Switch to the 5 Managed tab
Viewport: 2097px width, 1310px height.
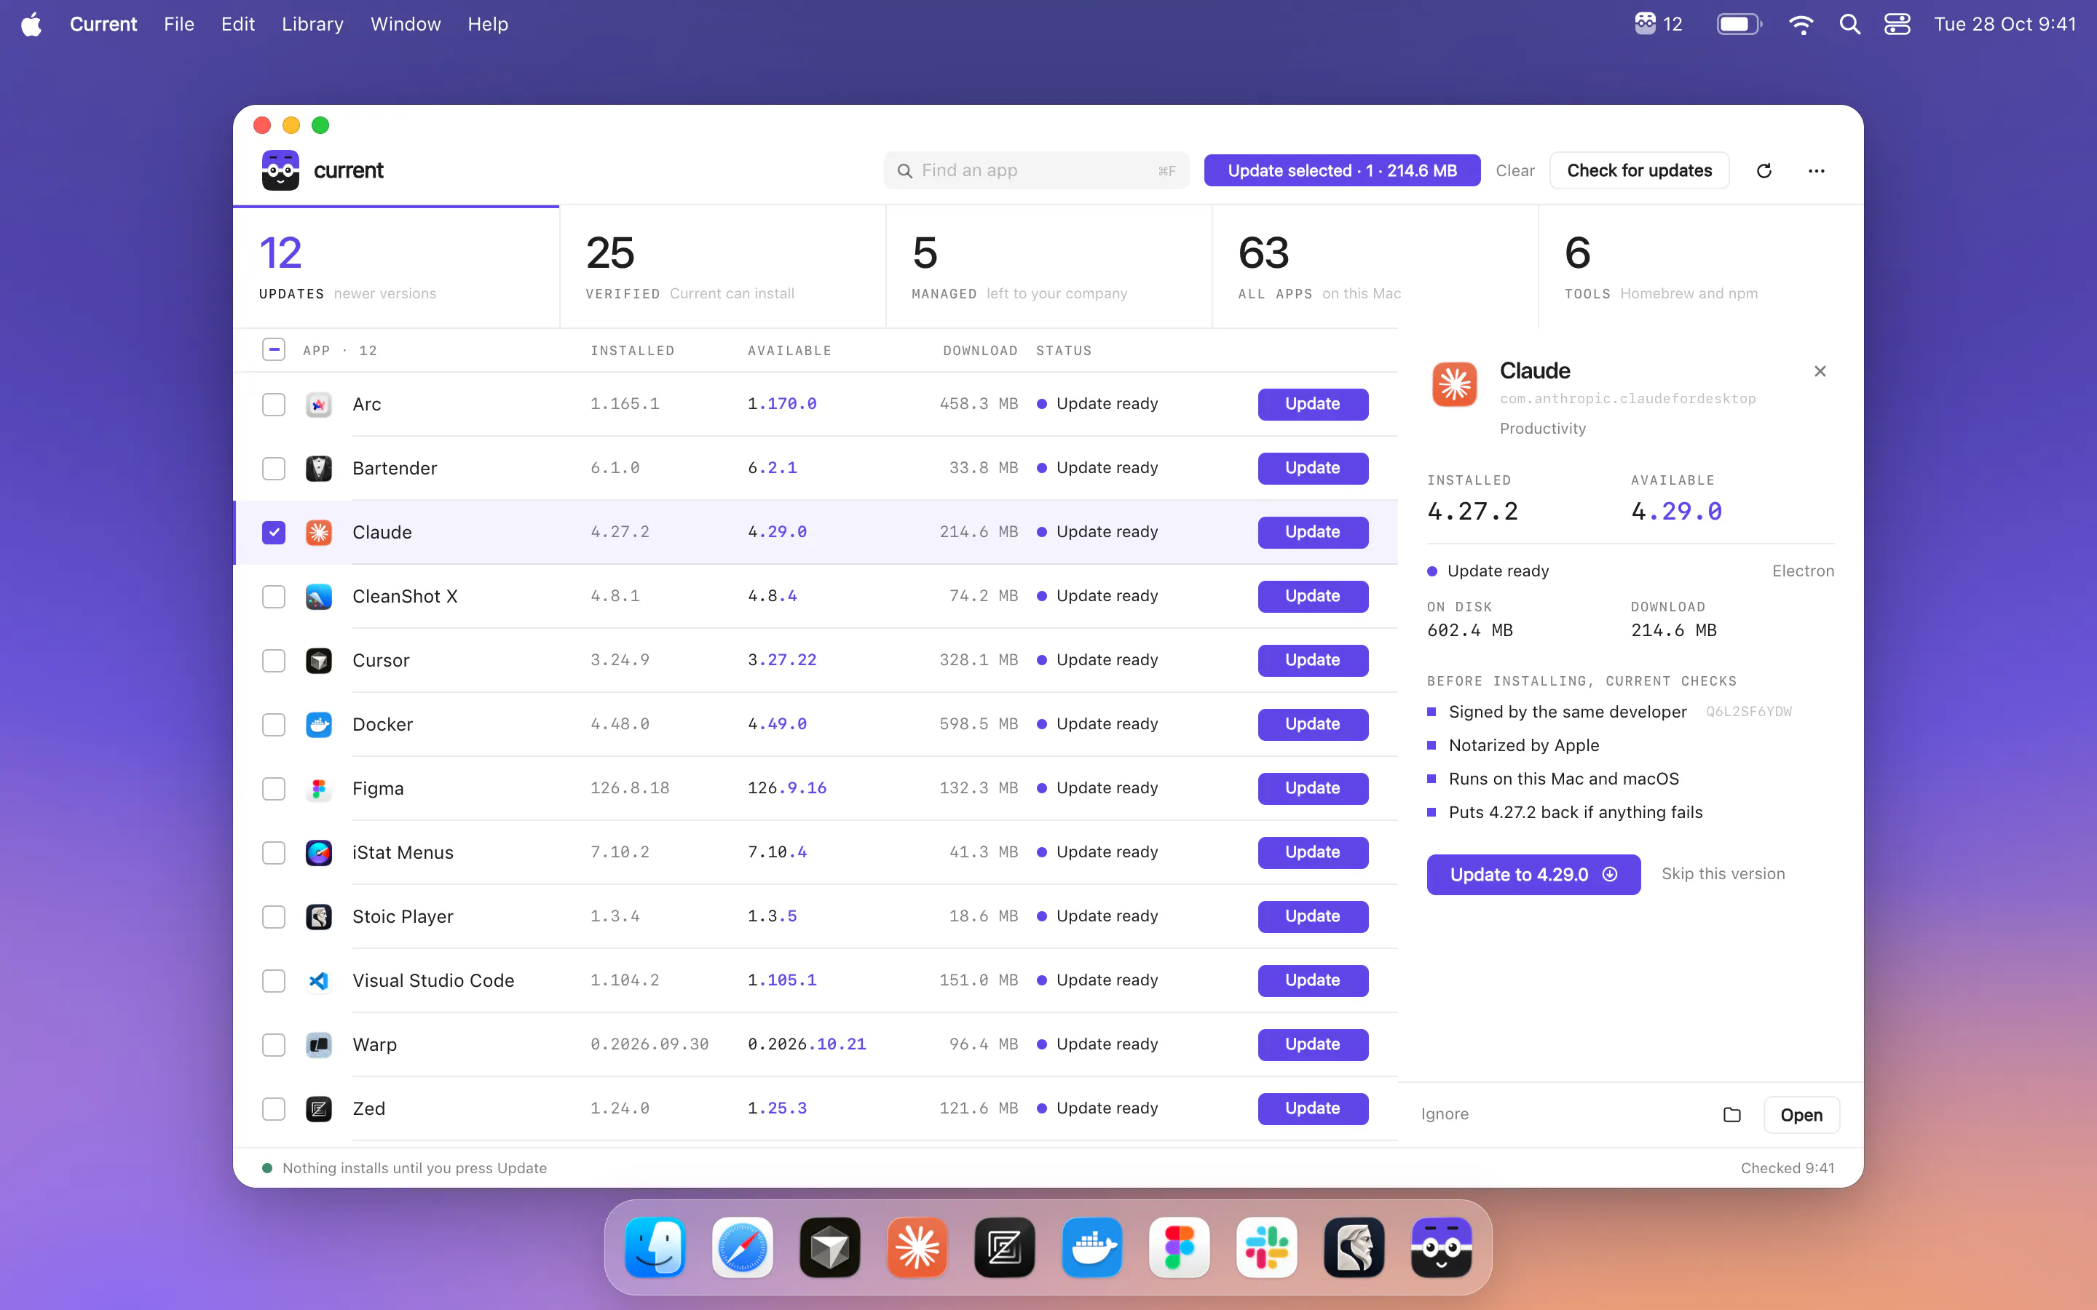1048,267
